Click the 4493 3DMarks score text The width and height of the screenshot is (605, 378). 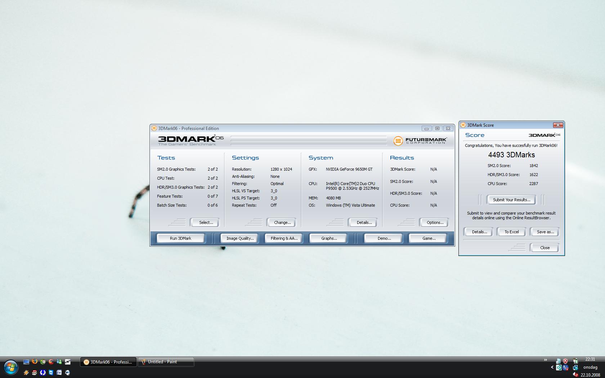click(x=511, y=155)
